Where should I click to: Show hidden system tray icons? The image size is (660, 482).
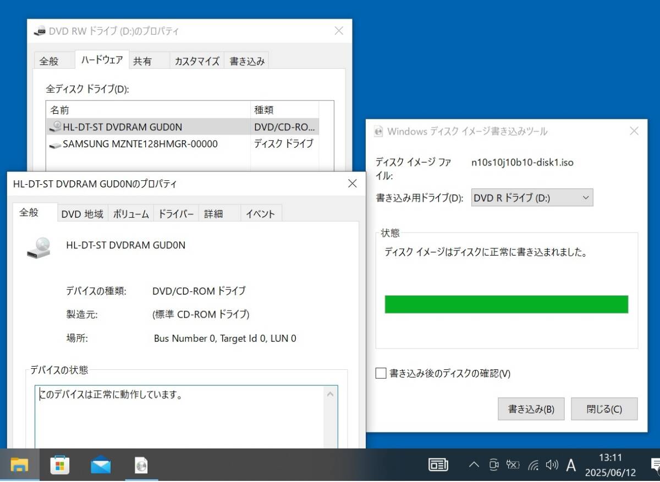(x=474, y=465)
